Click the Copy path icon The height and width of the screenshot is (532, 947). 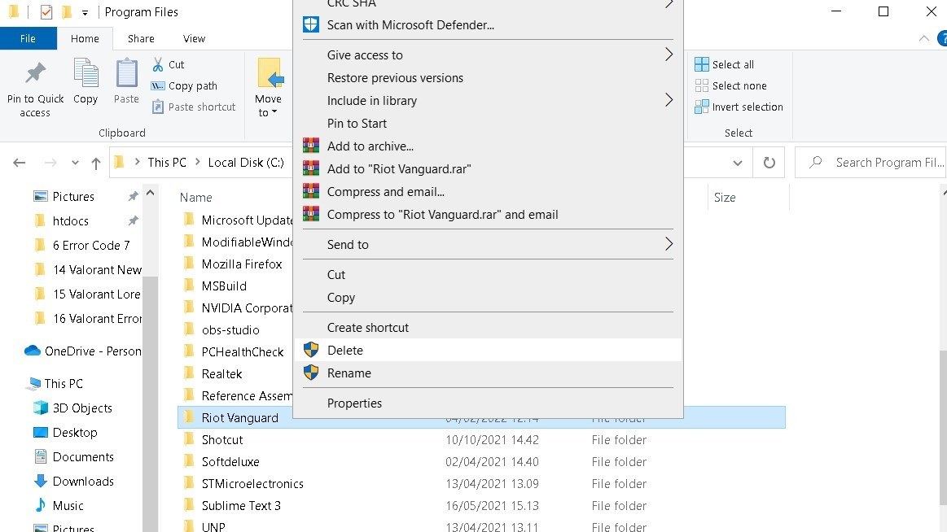(158, 85)
